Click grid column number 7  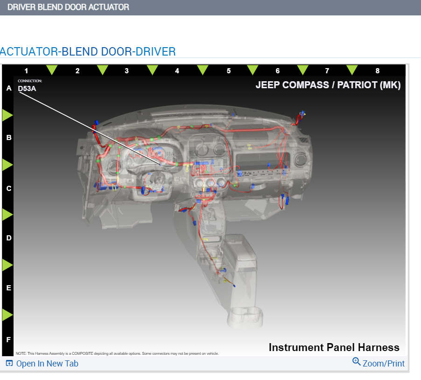coord(327,71)
